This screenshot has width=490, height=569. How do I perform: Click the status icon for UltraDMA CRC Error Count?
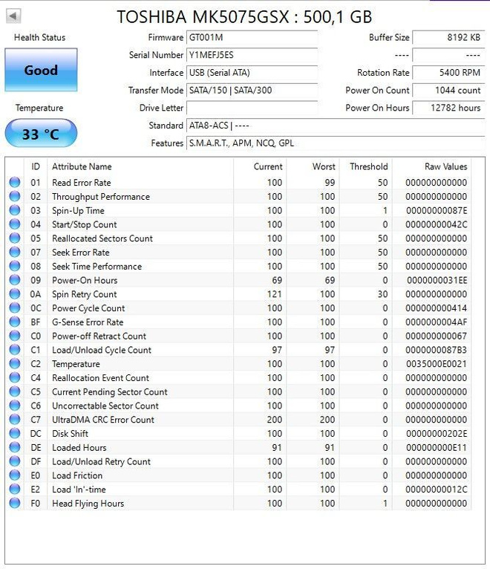pos(15,420)
